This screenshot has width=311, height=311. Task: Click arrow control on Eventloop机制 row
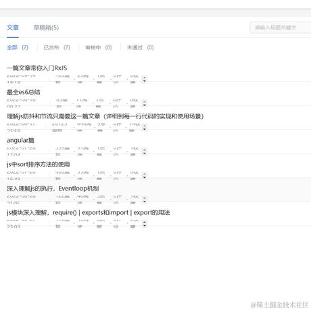pos(145,199)
